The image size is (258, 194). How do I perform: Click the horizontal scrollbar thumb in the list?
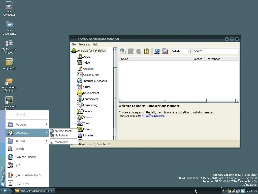tap(165, 101)
